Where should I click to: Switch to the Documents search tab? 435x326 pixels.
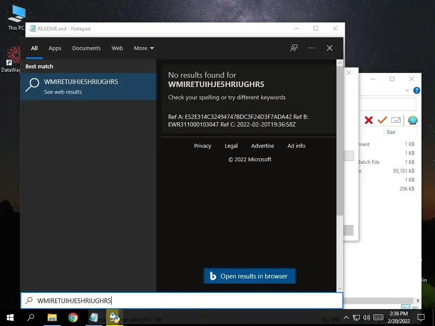pyautogui.click(x=86, y=48)
